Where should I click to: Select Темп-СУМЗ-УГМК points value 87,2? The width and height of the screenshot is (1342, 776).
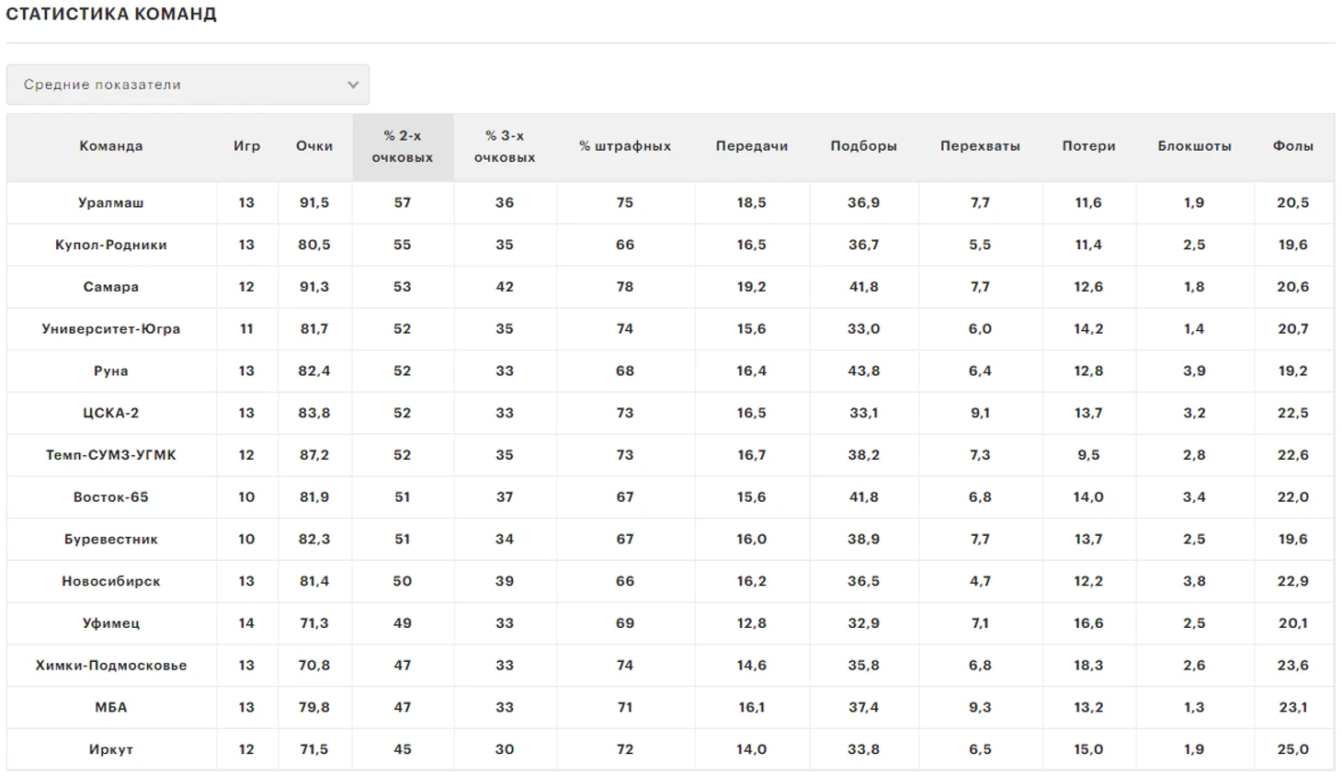click(x=314, y=455)
